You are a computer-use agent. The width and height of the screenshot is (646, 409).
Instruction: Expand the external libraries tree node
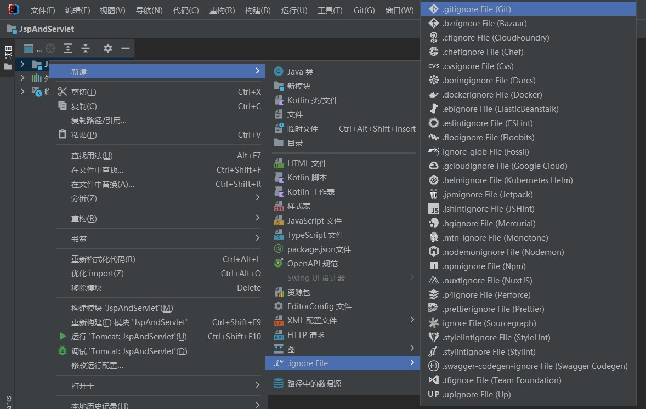(22, 77)
